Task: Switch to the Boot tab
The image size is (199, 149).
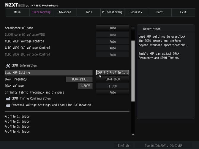Action: tap(159, 12)
